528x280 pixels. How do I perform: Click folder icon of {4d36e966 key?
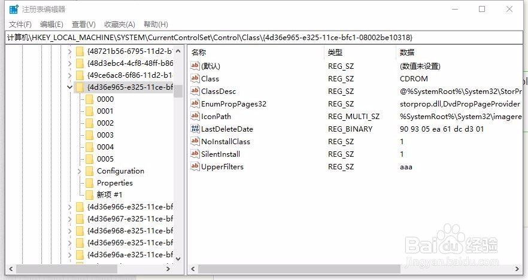[80, 206]
